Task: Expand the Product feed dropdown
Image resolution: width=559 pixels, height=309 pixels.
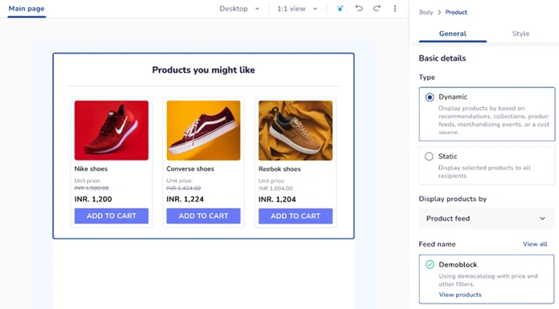Action: click(x=486, y=219)
